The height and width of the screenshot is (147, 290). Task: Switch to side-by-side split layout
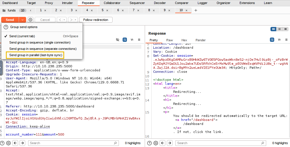pos(273,29)
